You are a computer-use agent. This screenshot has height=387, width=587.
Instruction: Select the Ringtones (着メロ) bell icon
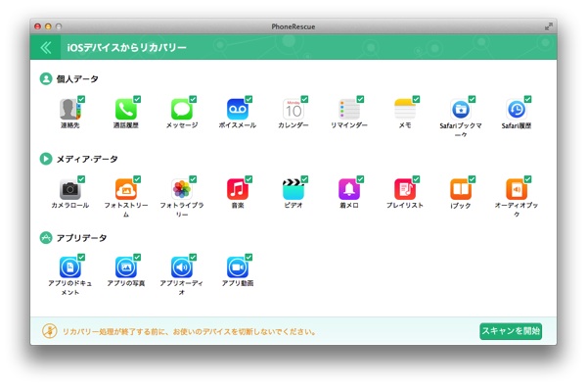point(349,189)
